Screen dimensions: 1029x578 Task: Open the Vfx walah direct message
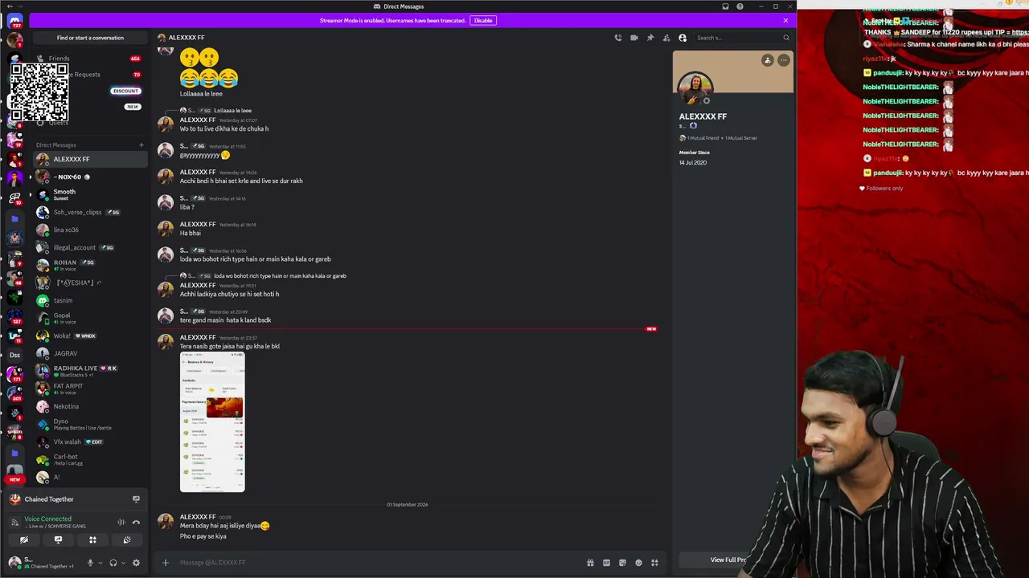90,442
